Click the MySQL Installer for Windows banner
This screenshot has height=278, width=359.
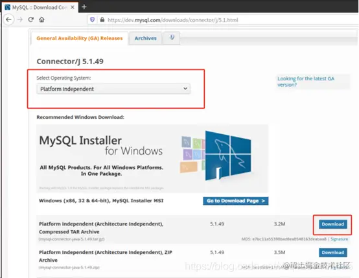152,159
